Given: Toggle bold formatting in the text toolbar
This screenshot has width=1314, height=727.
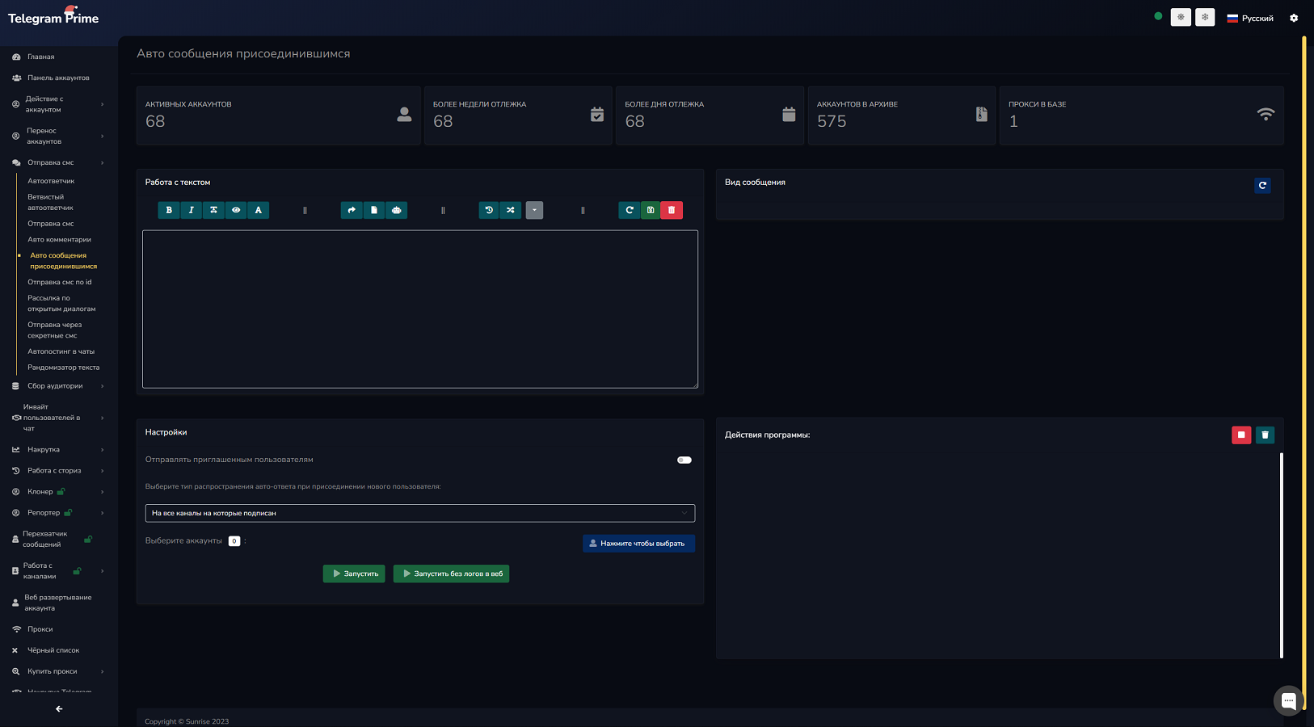Looking at the screenshot, I should click(x=169, y=210).
